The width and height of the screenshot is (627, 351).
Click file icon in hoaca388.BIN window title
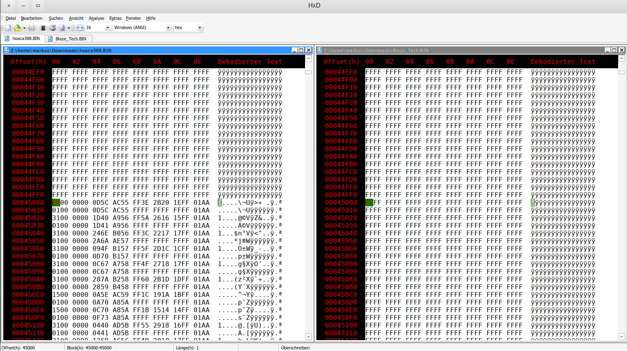point(6,50)
